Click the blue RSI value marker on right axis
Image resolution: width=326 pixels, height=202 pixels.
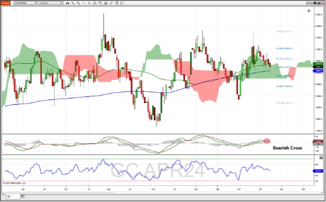318,171
